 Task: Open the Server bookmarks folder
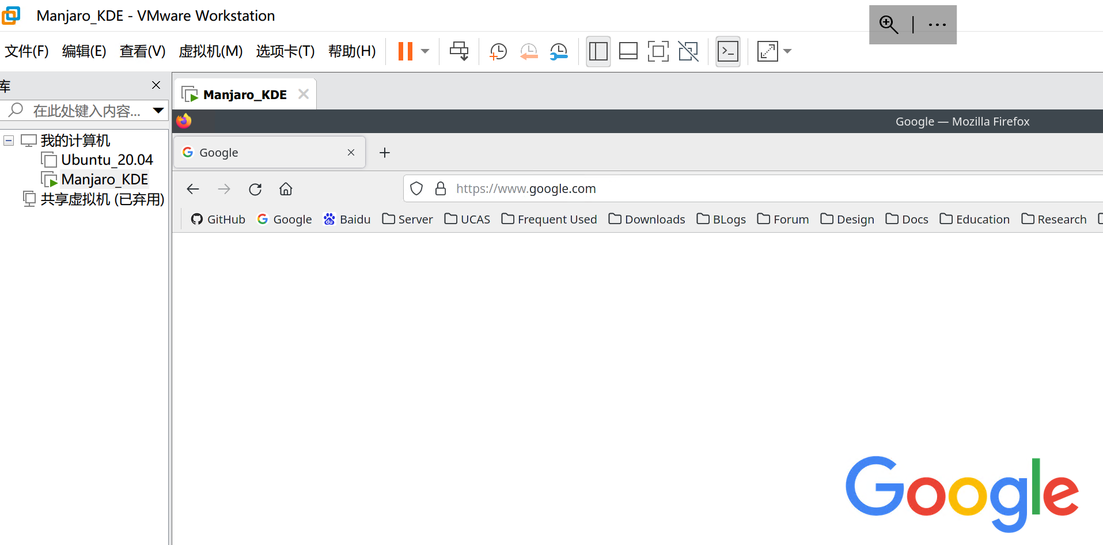(407, 219)
